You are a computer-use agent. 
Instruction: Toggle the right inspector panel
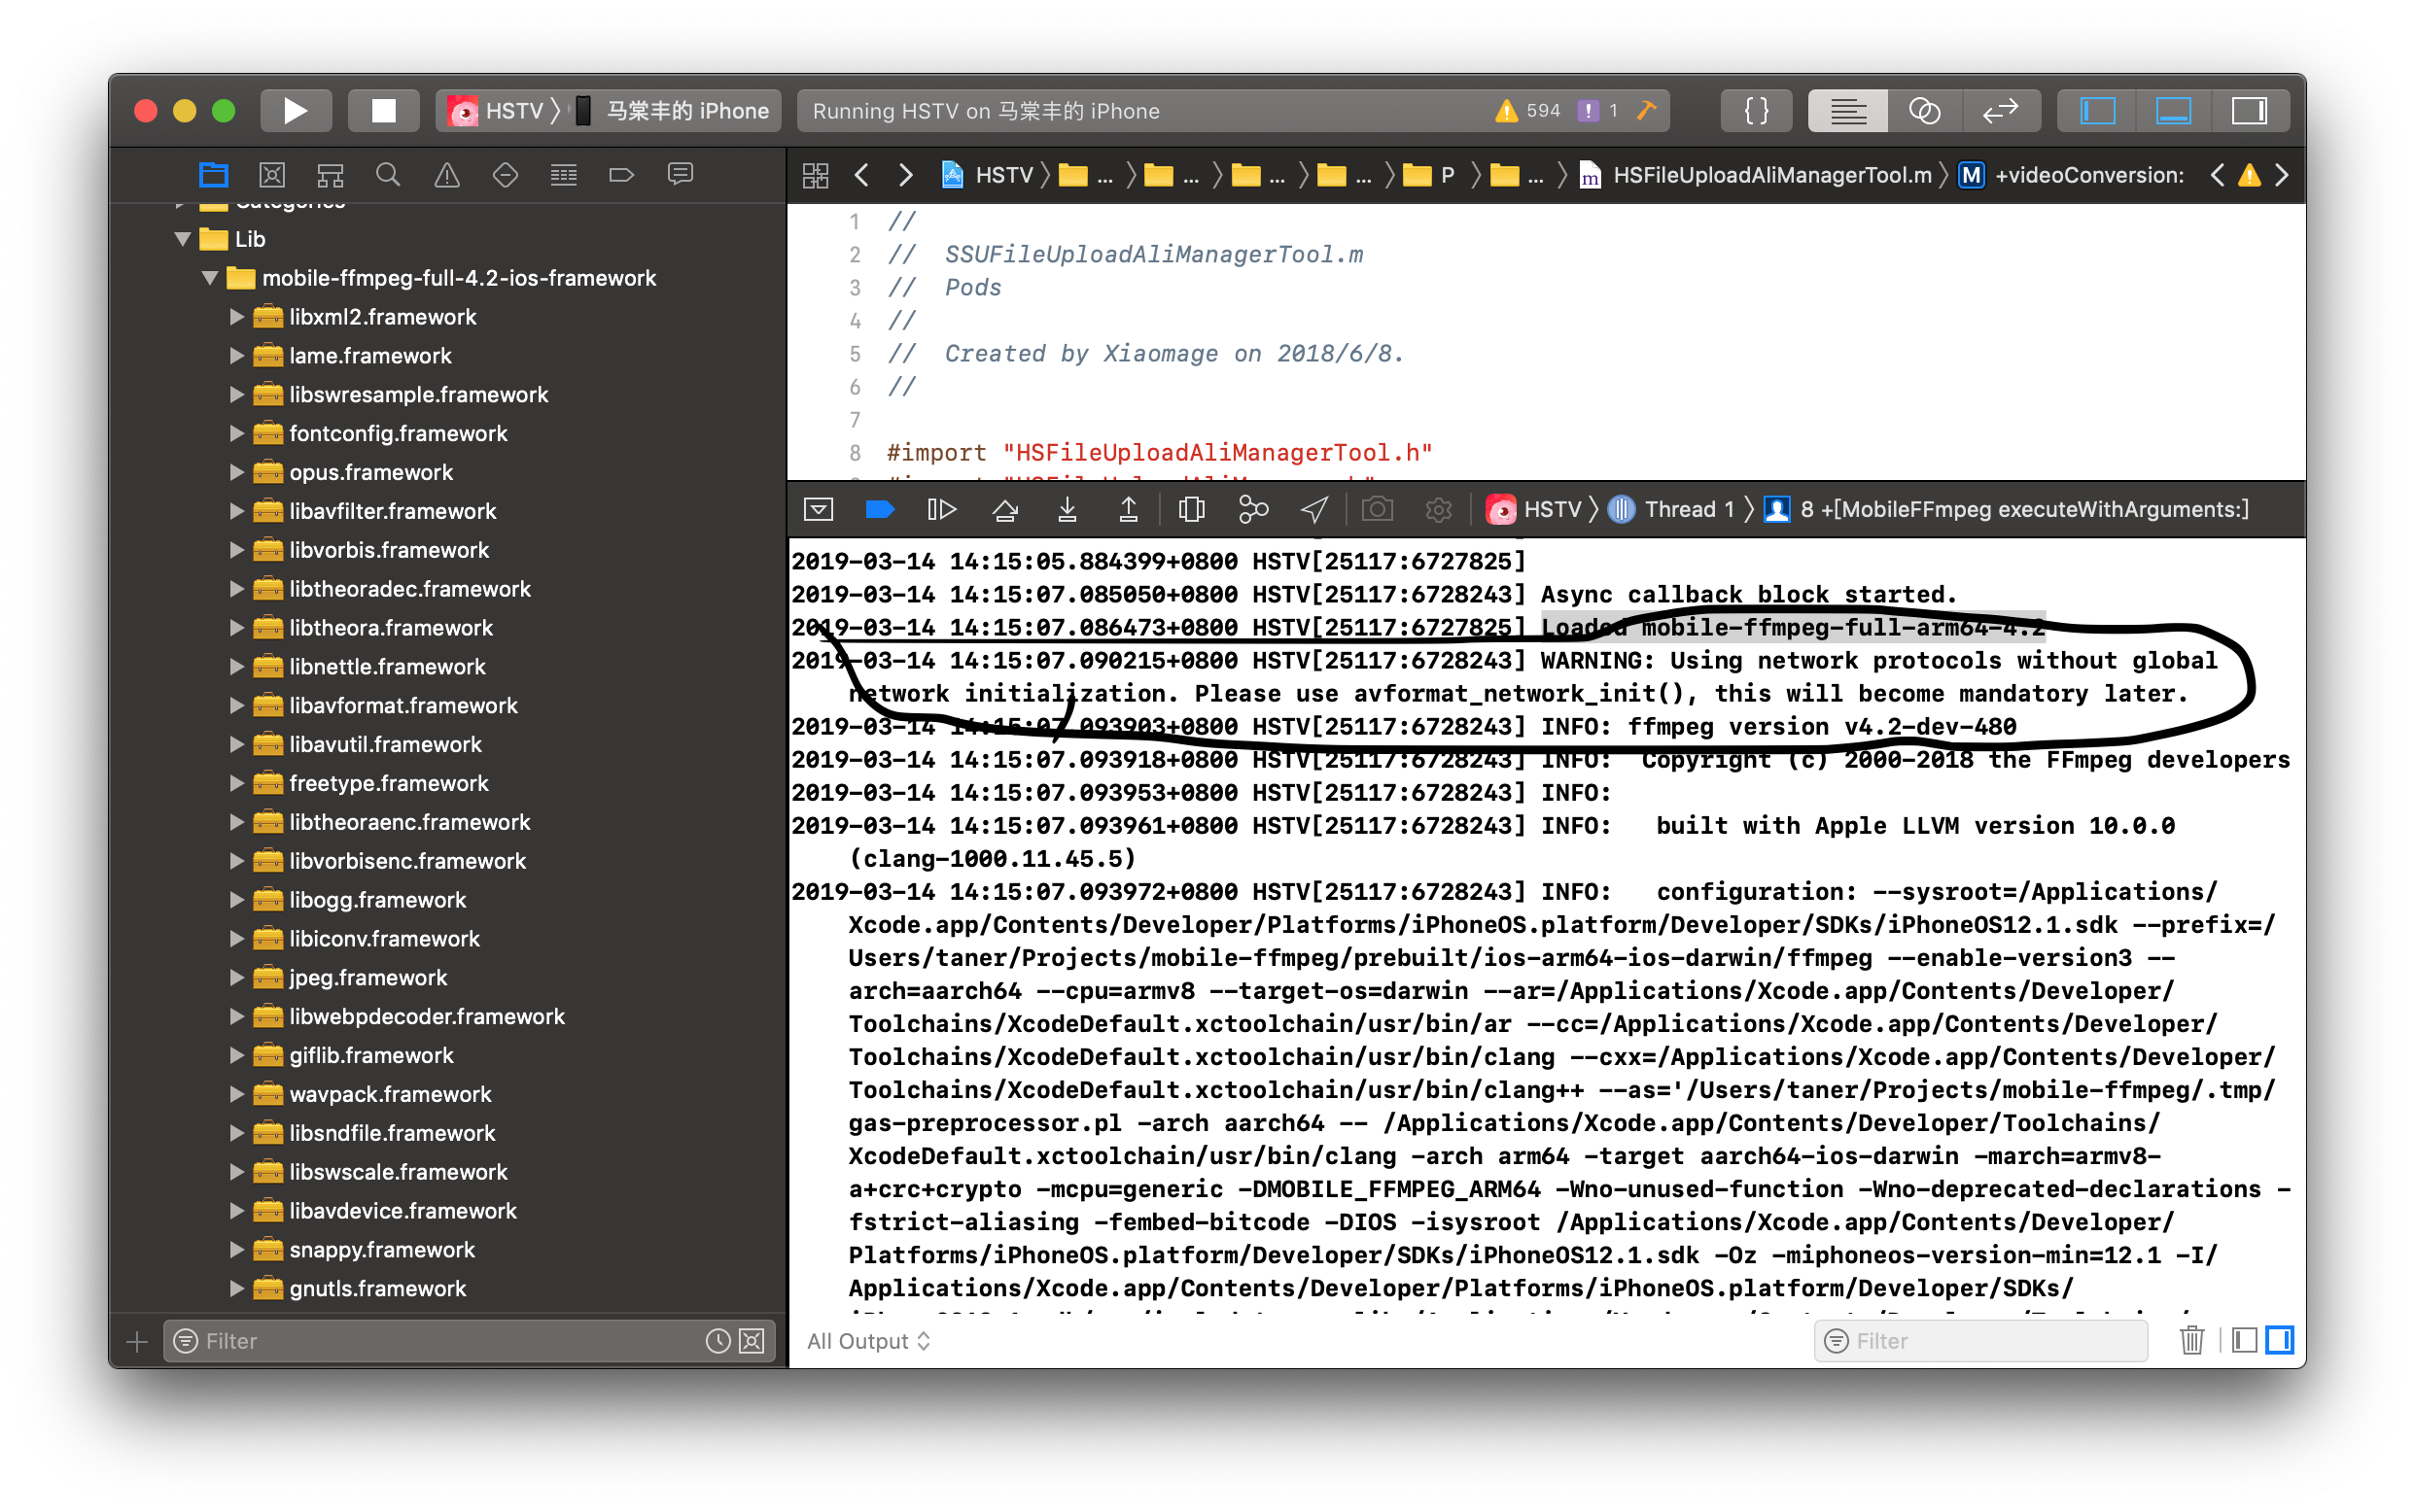pos(2249,110)
